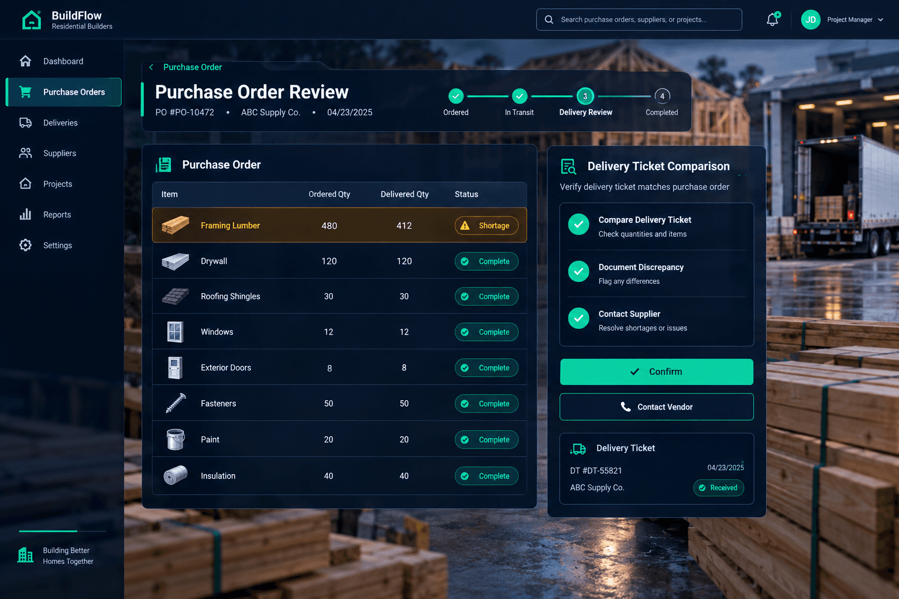Click the Windows item icon
This screenshot has width=899, height=599.
(x=175, y=332)
